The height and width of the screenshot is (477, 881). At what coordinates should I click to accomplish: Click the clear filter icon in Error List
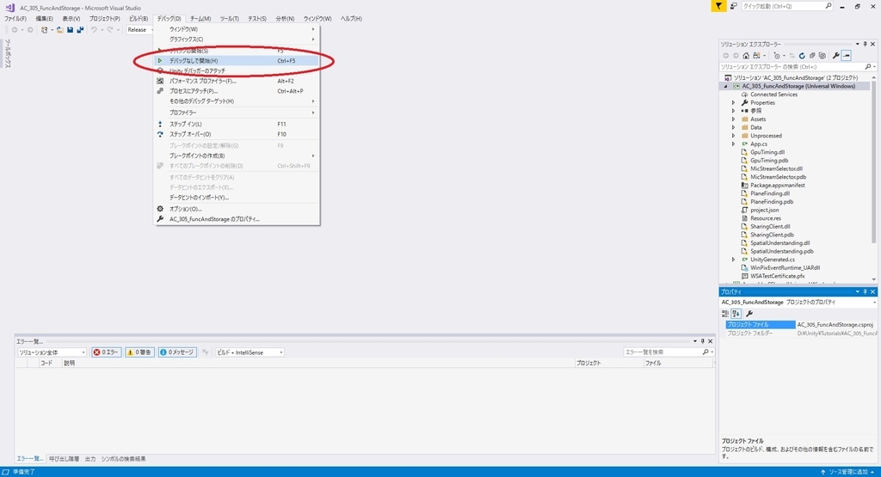pyautogui.click(x=205, y=352)
